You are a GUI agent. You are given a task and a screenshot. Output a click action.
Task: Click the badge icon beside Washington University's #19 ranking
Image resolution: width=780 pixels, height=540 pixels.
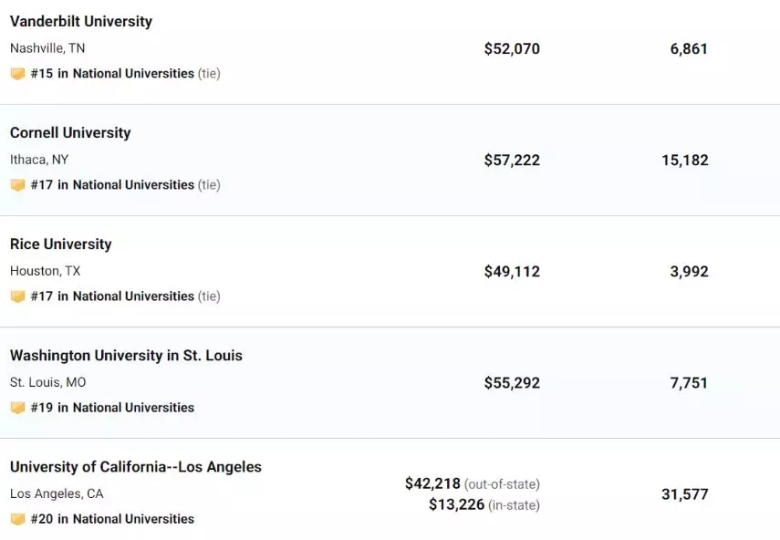pos(17,409)
